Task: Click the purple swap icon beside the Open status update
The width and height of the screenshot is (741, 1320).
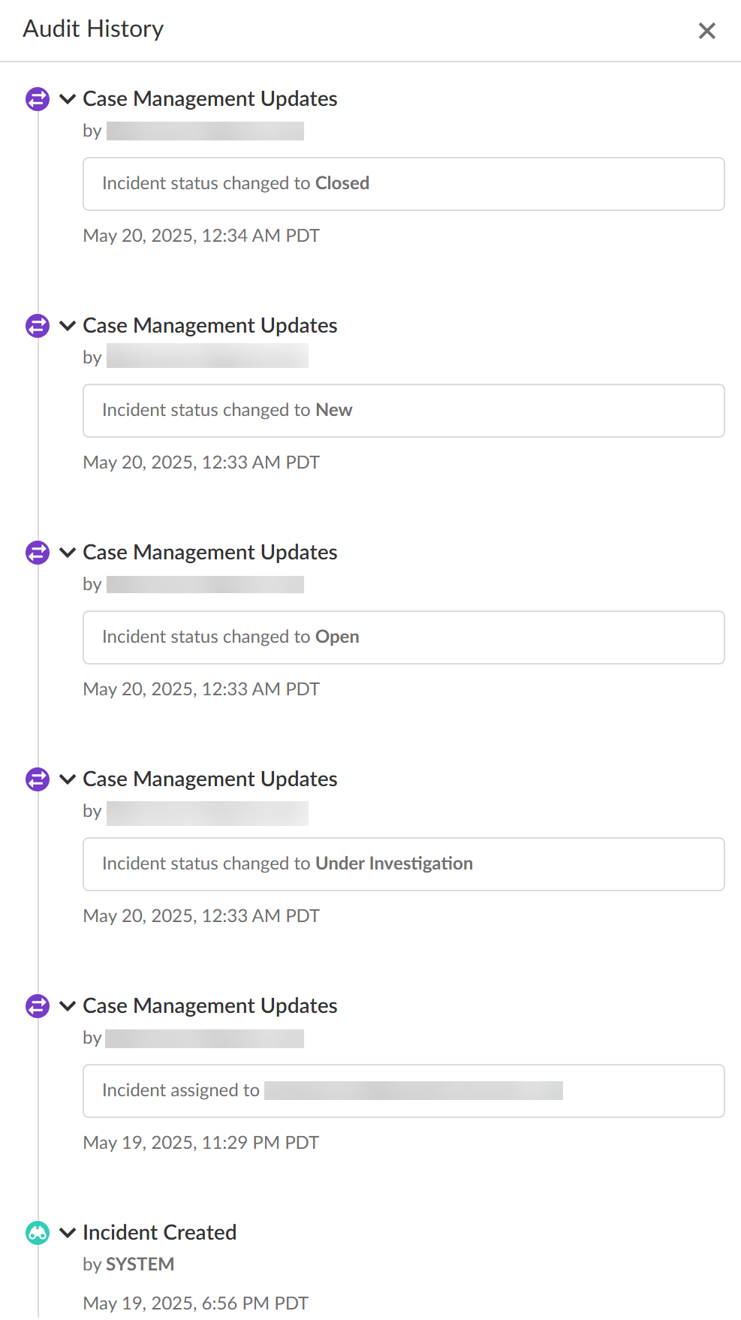Action: point(38,553)
